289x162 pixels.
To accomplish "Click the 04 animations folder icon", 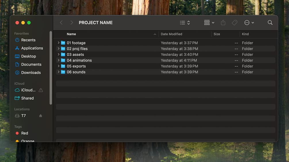I will (x=63, y=60).
